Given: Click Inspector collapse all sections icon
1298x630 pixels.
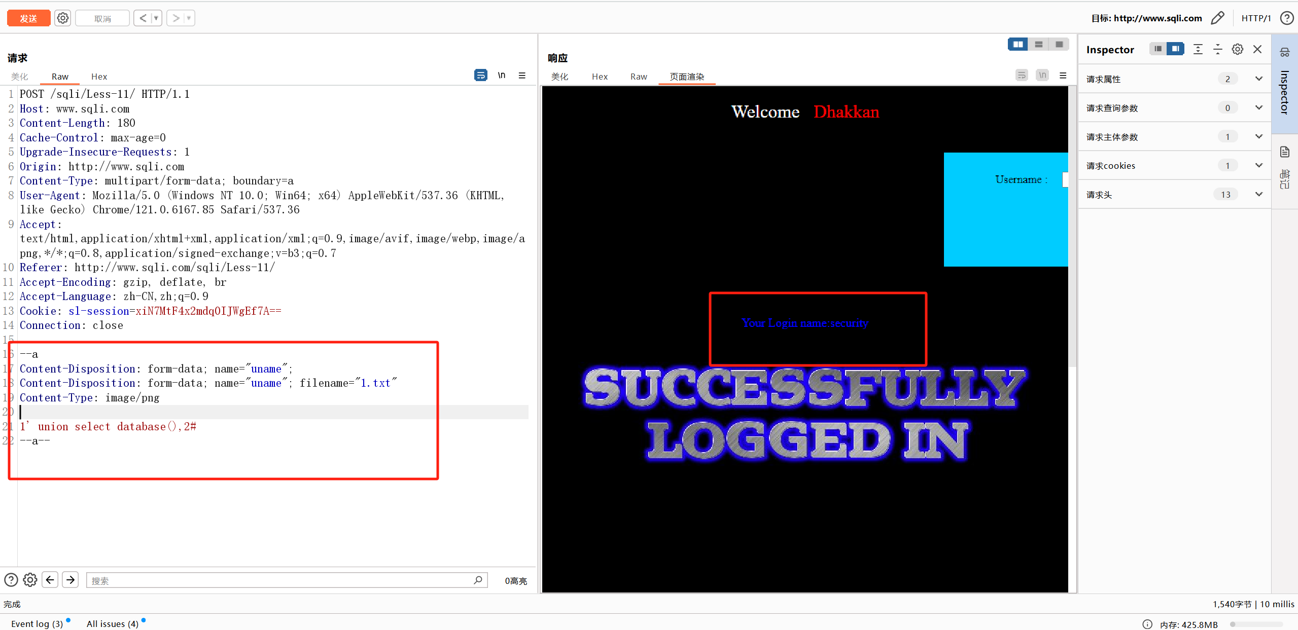Looking at the screenshot, I should (x=1217, y=49).
